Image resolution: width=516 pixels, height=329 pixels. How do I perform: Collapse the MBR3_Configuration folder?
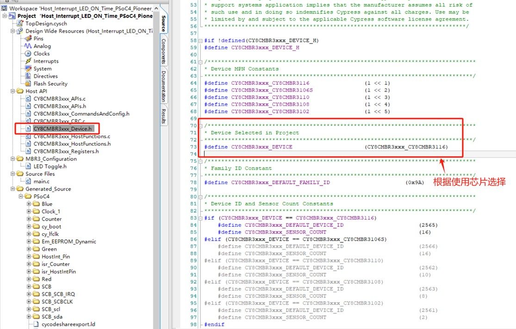click(x=12, y=159)
